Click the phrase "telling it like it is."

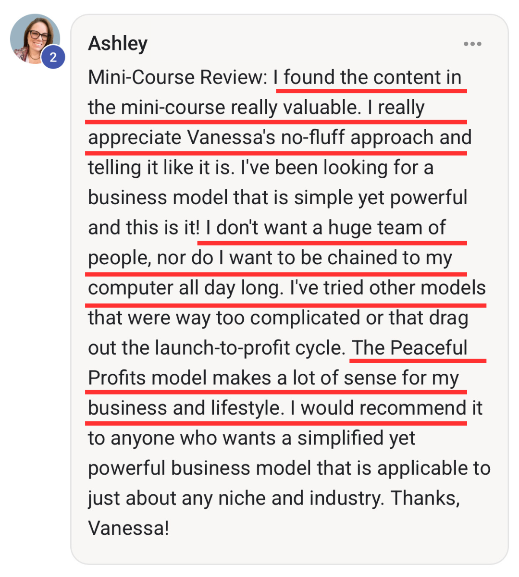pyautogui.click(x=162, y=168)
